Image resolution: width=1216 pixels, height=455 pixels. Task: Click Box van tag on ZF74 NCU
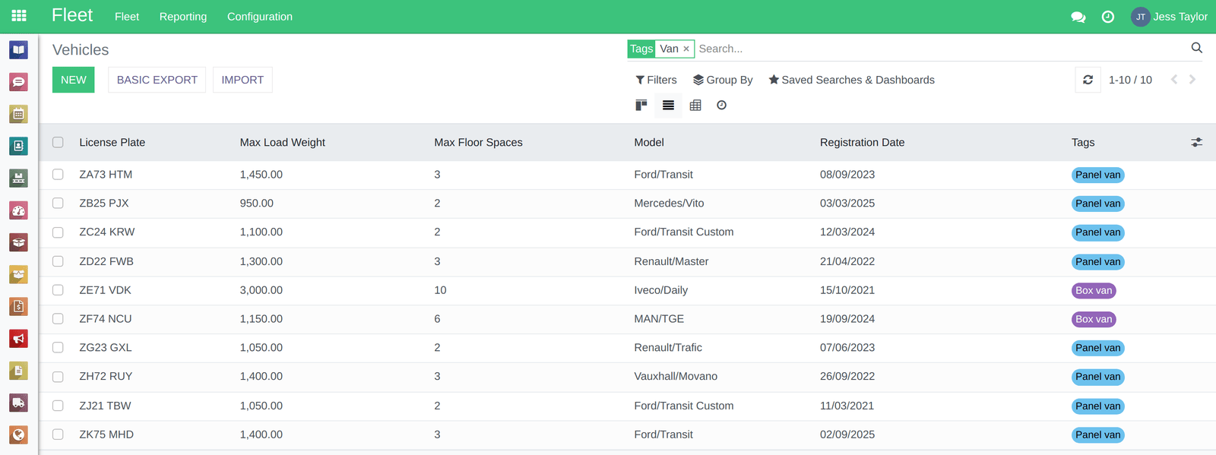coord(1094,319)
